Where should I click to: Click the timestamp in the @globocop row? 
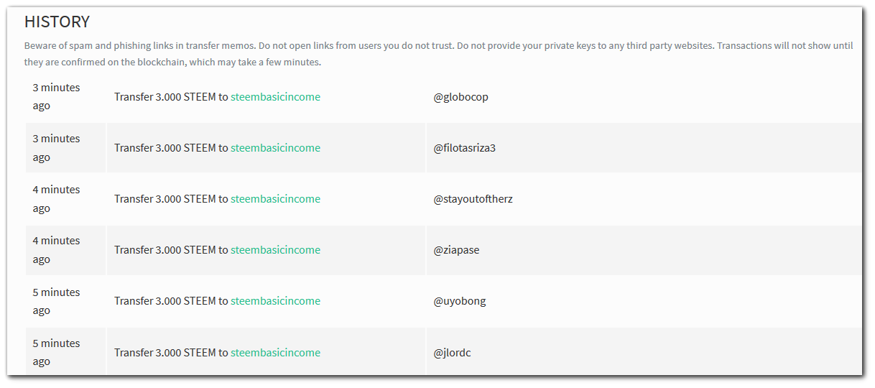[56, 97]
